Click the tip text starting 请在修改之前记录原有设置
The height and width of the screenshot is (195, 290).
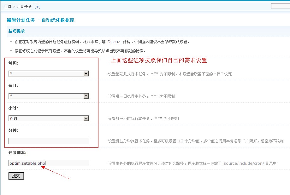tap(80, 51)
